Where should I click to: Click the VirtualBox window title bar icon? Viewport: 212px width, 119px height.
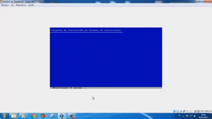point(1,2)
